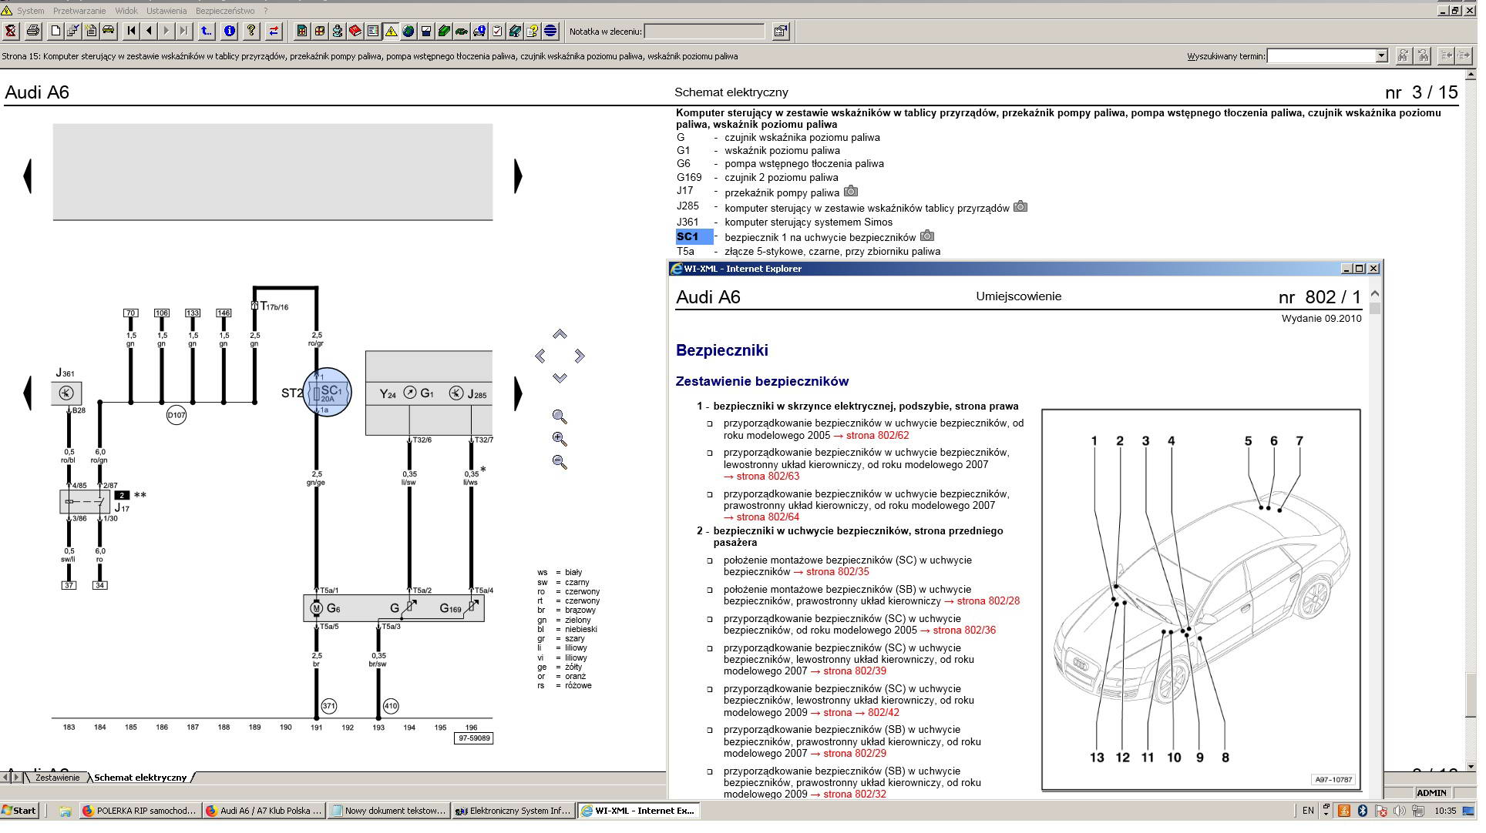Open camera icon next to J17 relay
This screenshot has width=1486, height=833.
click(x=851, y=191)
